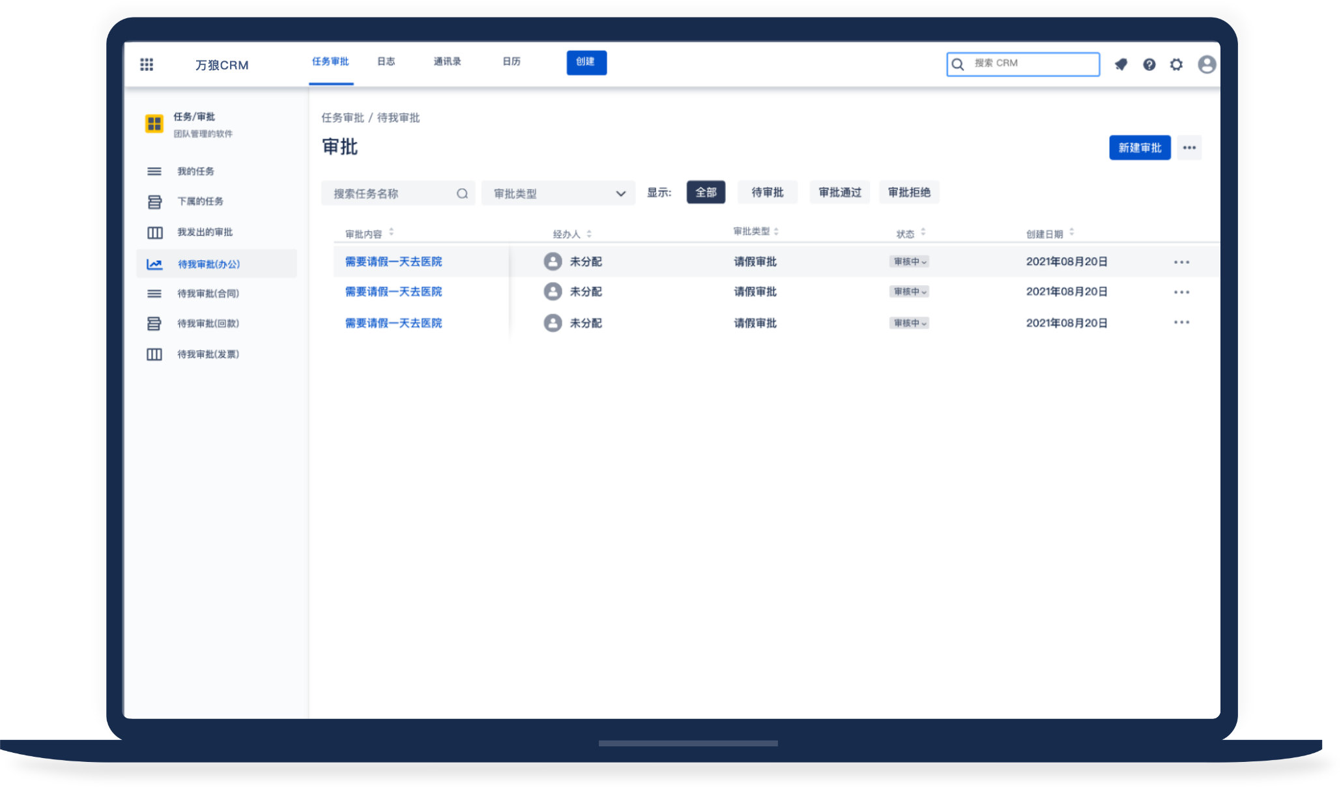Select 待我审批(办公) in the sidebar

216,264
